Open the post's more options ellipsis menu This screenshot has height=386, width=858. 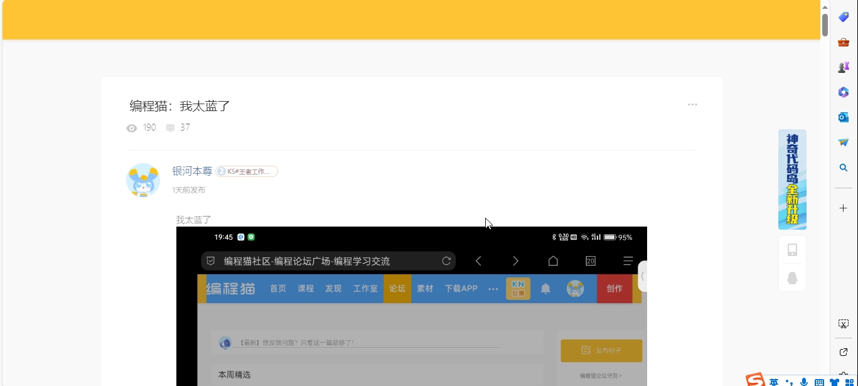tap(692, 104)
